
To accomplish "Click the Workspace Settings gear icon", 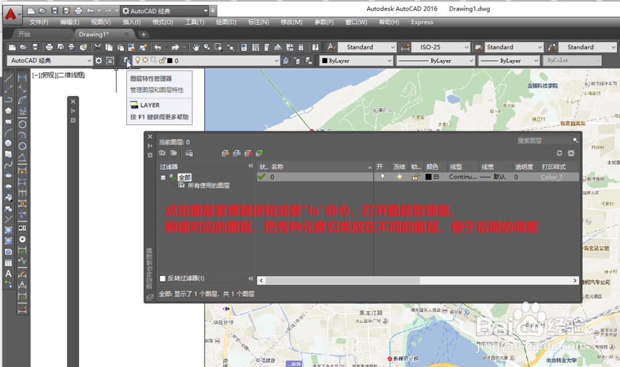I will click(x=99, y=61).
